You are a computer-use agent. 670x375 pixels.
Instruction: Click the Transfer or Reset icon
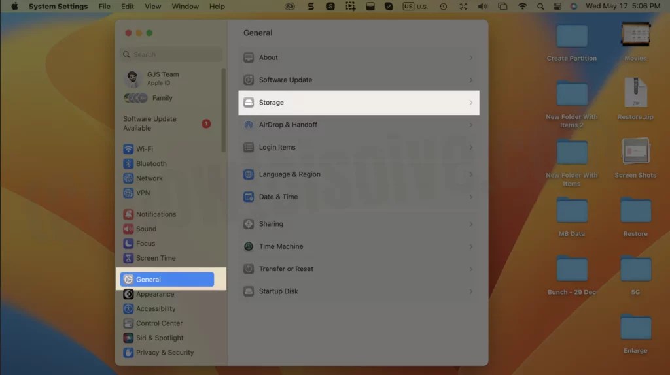tap(248, 269)
